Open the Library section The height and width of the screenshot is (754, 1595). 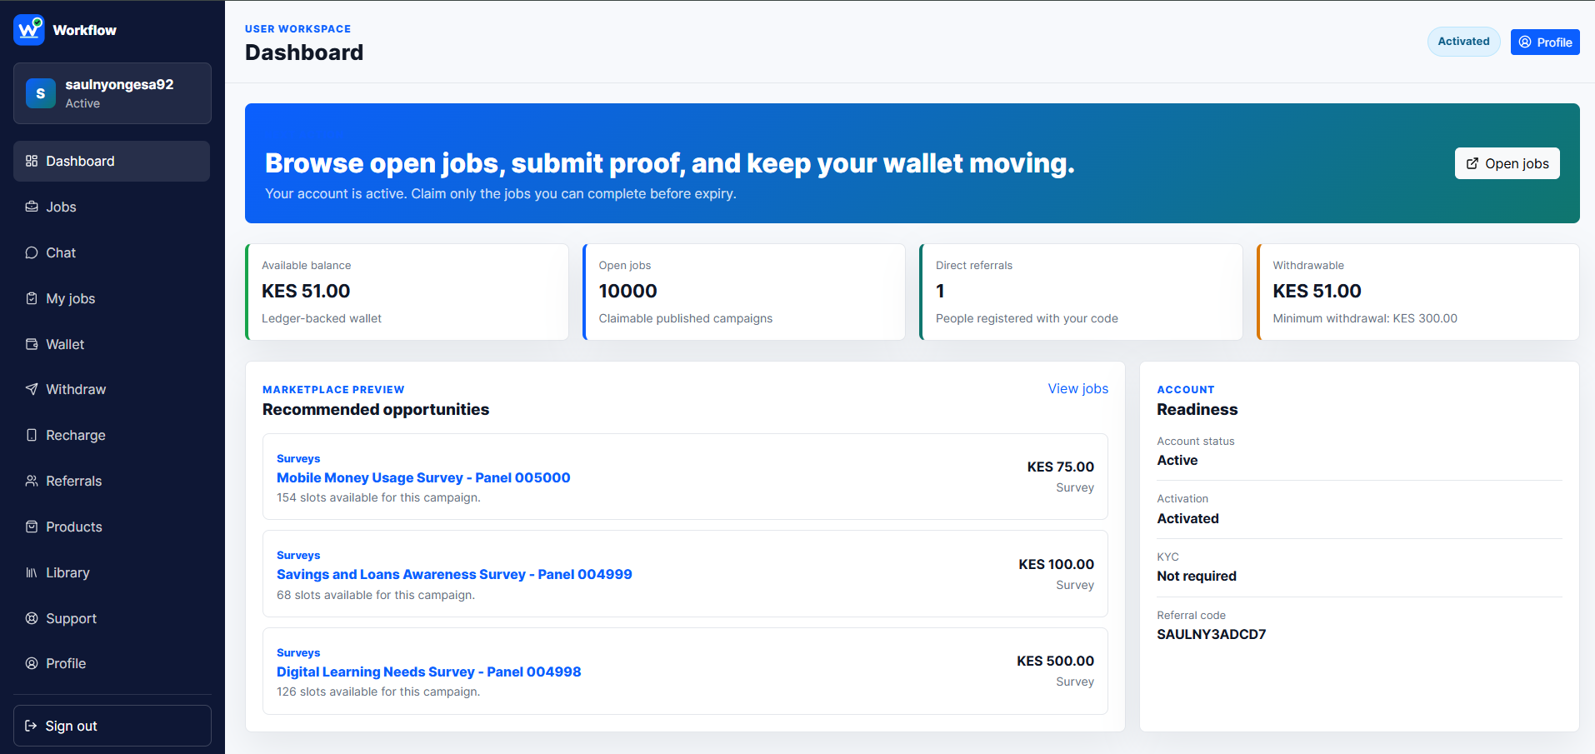(x=112, y=572)
